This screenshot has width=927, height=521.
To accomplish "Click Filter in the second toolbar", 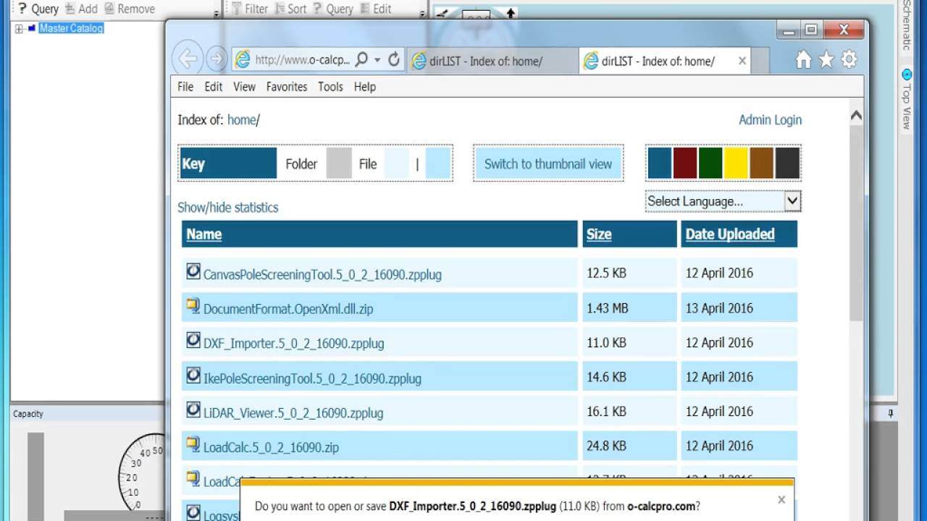I will [250, 9].
